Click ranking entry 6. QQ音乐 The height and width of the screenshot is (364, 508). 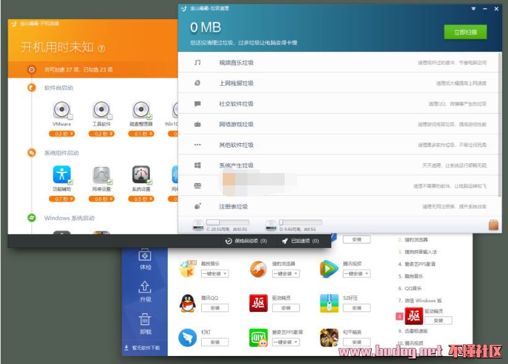[x=410, y=288]
